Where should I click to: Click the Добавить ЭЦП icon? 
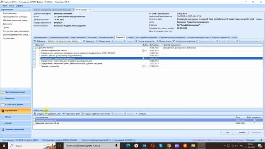coord(46,114)
